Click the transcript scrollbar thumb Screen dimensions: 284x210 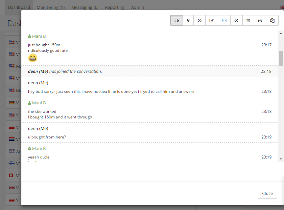[x=281, y=58]
